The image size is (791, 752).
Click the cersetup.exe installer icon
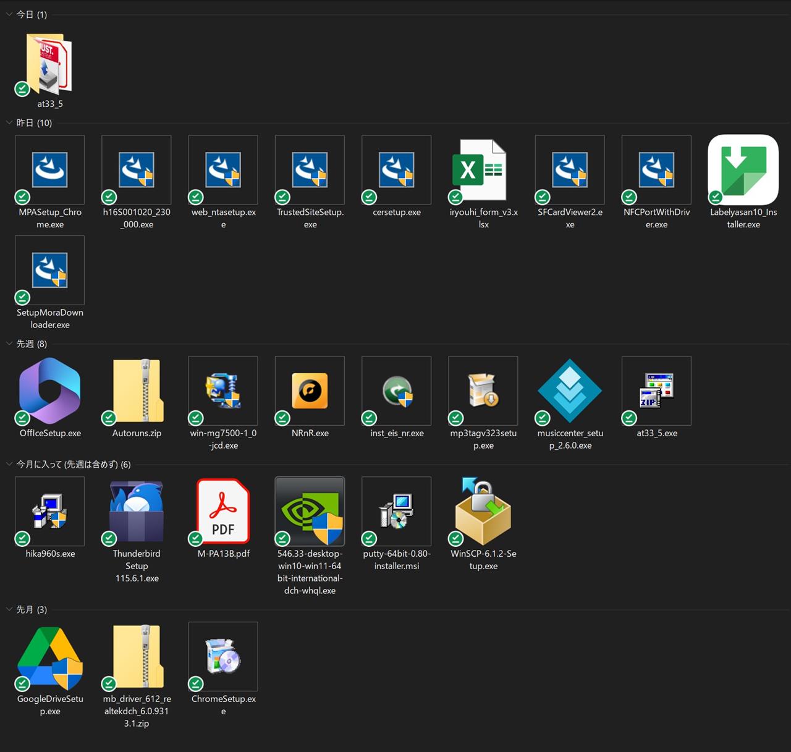point(396,169)
